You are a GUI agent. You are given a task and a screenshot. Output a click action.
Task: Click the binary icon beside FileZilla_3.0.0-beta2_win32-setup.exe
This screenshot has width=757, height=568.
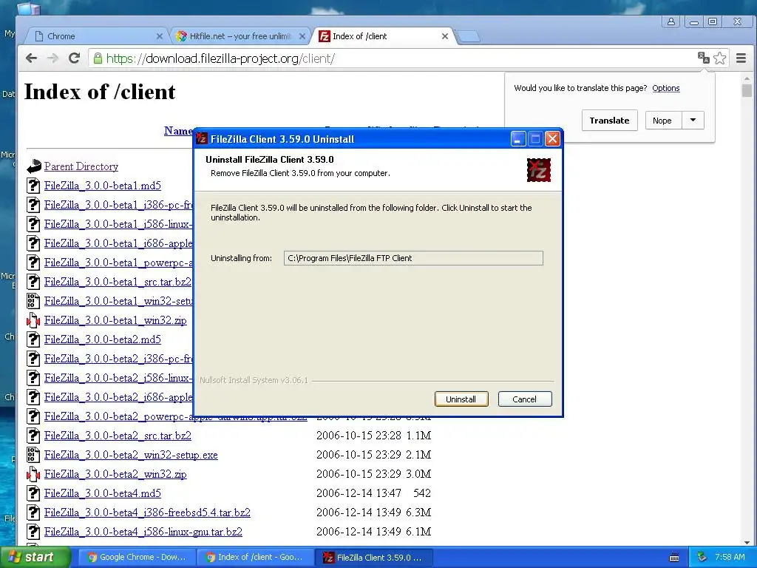tap(33, 455)
